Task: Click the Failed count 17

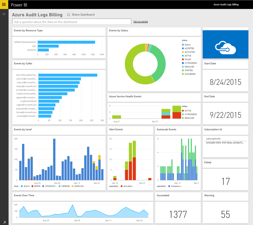Action: click(x=225, y=181)
